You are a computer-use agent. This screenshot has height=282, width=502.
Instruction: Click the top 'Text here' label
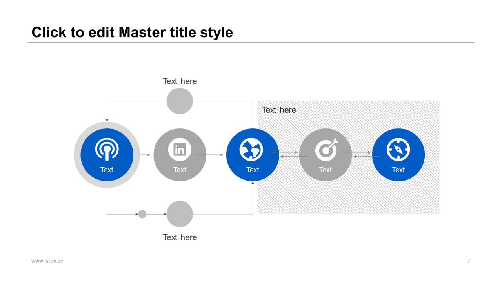pyautogui.click(x=180, y=81)
